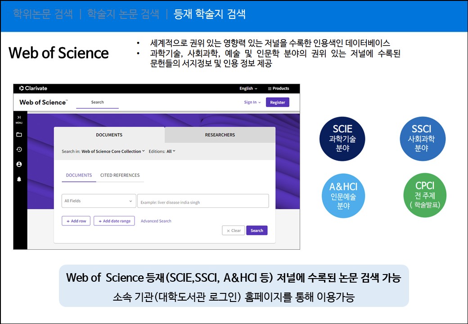Open Web of Science Core Collection dropdown

[x=113, y=151]
